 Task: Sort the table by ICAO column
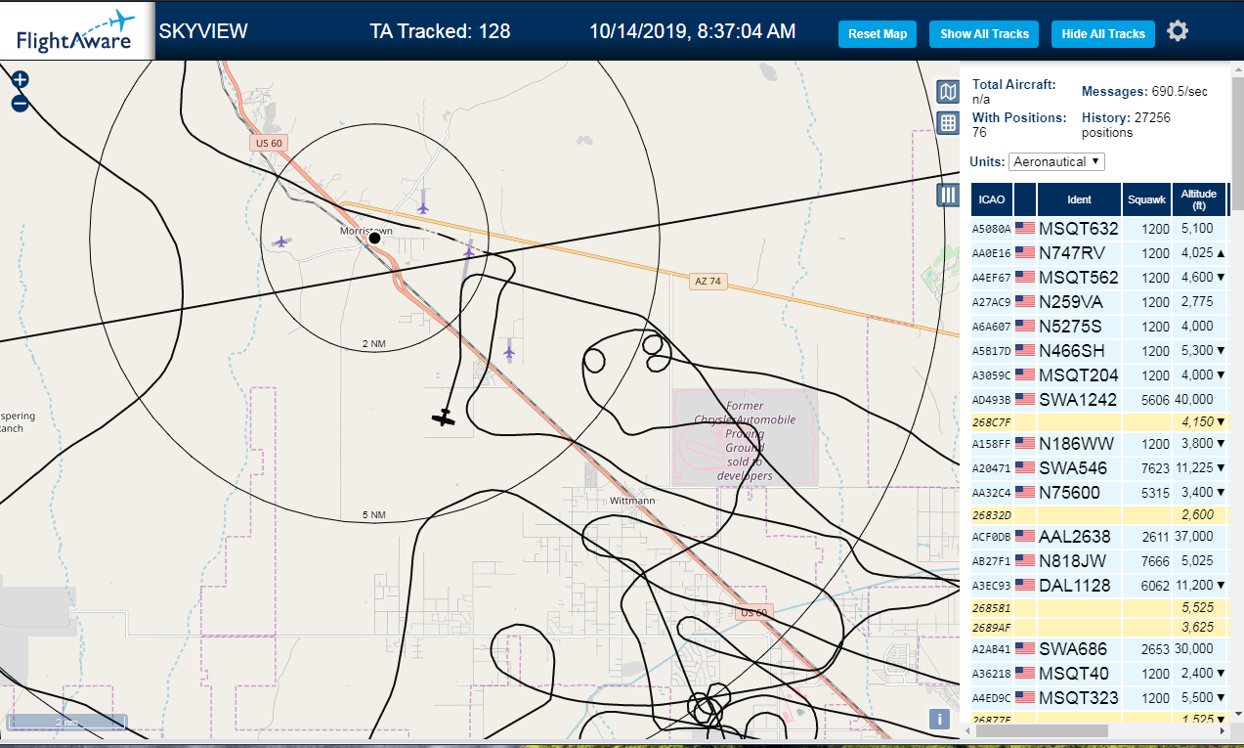[992, 199]
